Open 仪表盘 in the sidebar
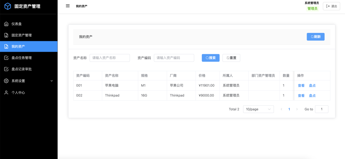 (29, 24)
